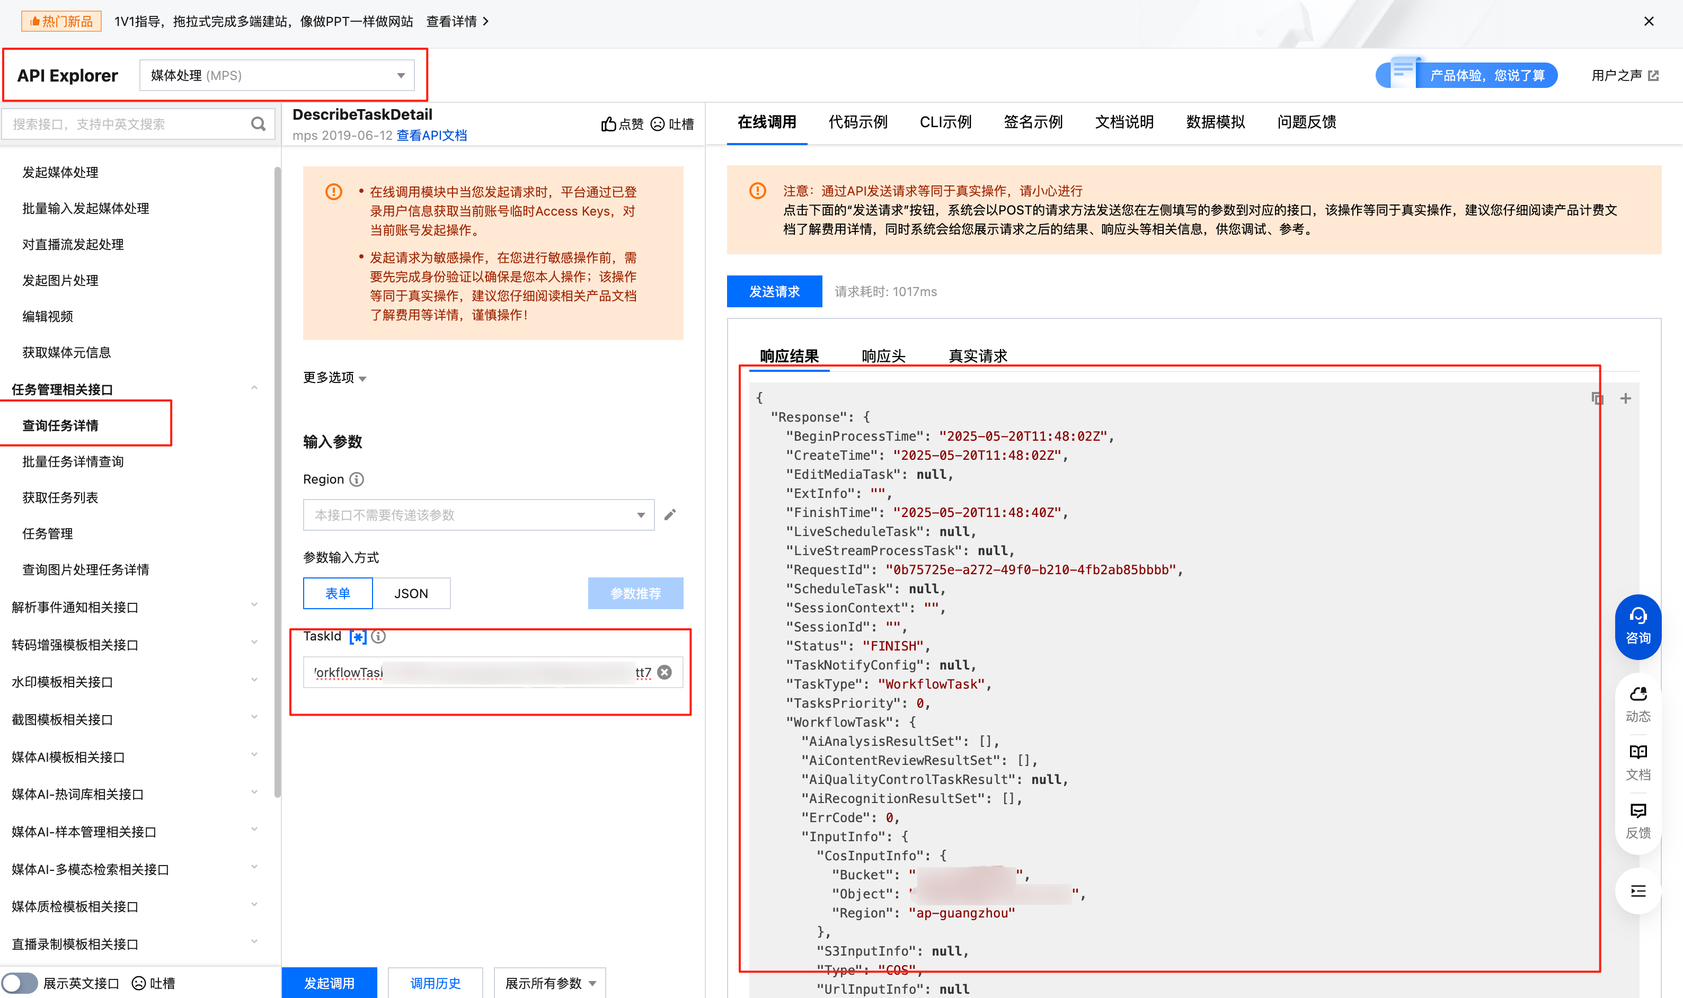This screenshot has width=1683, height=998.
Task: Select JSON parameter input mode
Action: pos(411,593)
